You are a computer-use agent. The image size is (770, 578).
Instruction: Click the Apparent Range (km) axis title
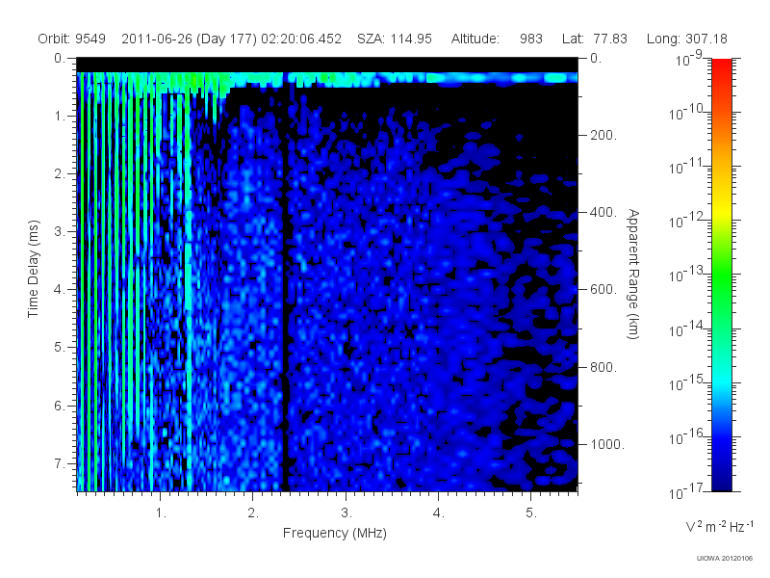coord(633,274)
